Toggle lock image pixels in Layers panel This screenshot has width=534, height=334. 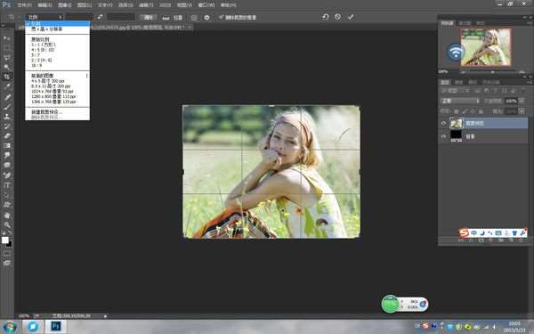pyautogui.click(x=465, y=111)
